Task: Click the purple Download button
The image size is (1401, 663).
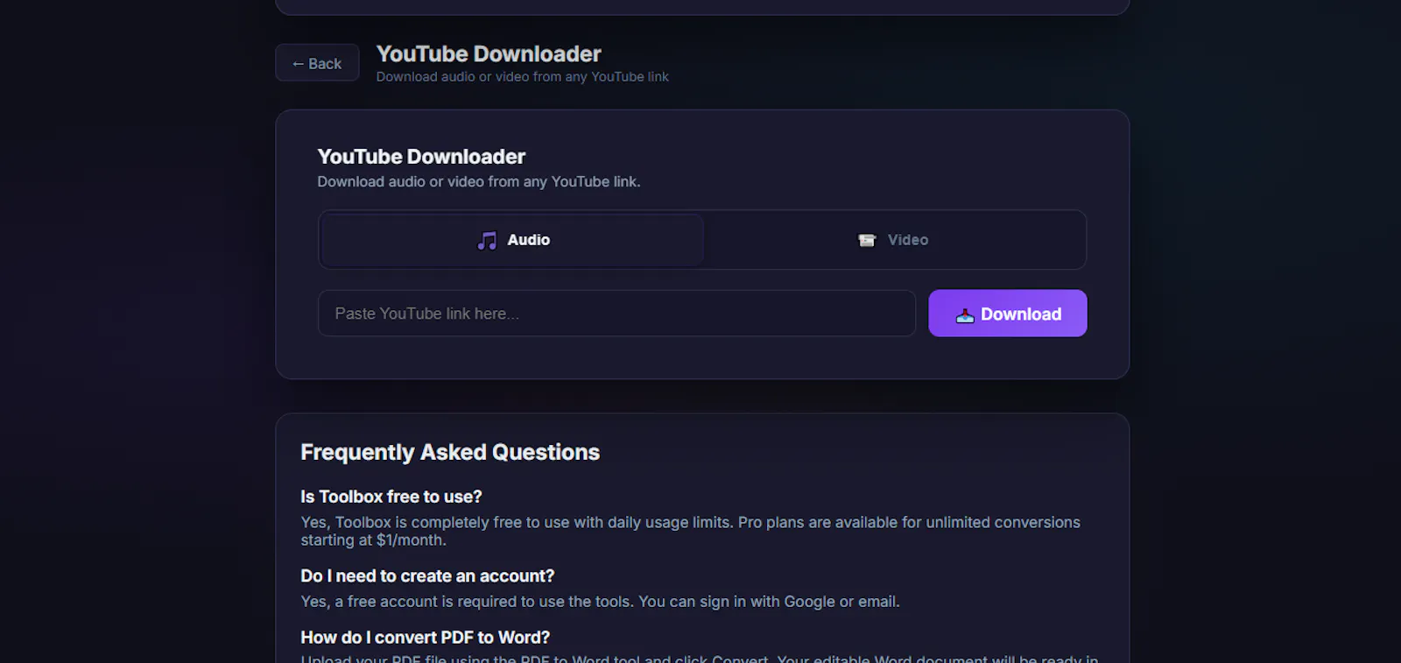Action: (1008, 314)
